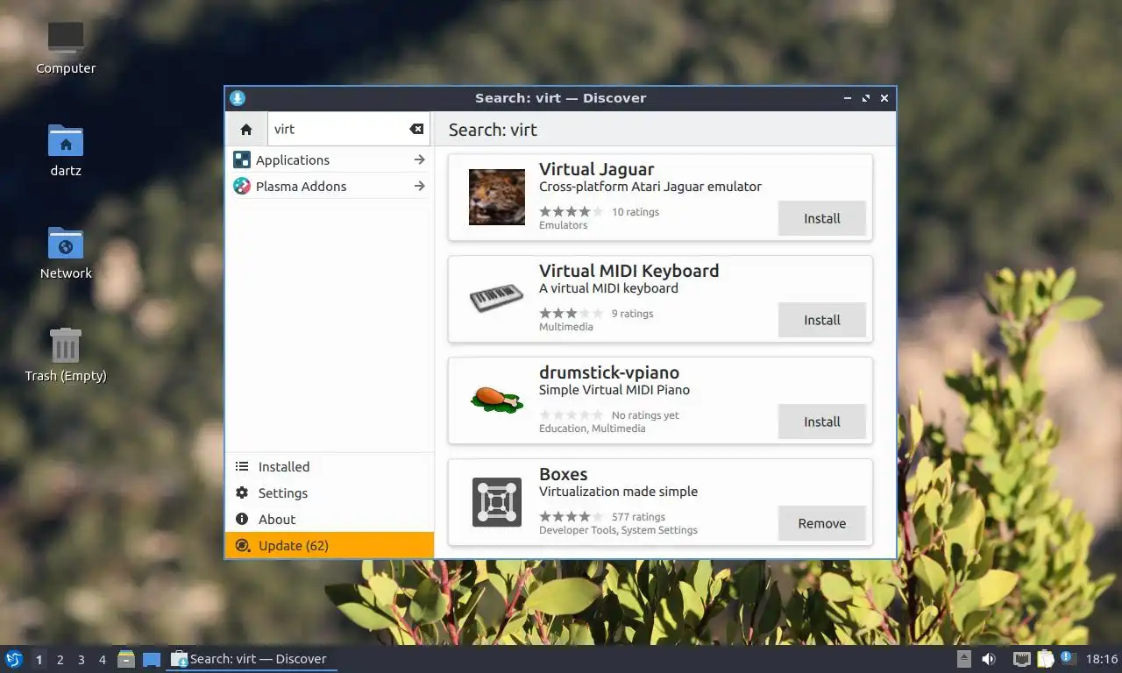Switch to virtual desktop 3
Image resolution: width=1122 pixels, height=673 pixels.
(81, 660)
